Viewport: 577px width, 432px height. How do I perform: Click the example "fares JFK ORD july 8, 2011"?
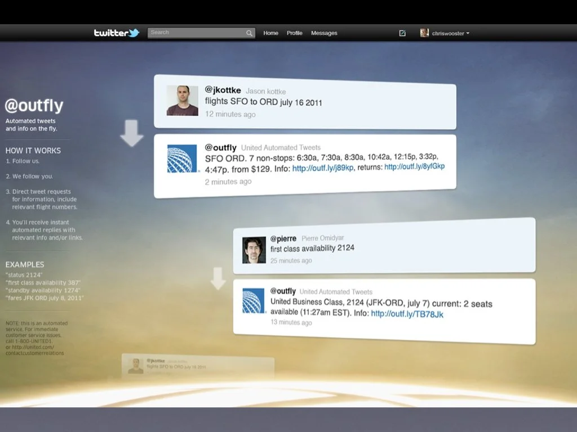(45, 298)
